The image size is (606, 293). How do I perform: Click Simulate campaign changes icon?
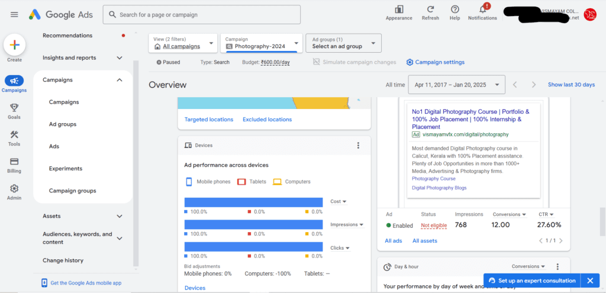[317, 62]
